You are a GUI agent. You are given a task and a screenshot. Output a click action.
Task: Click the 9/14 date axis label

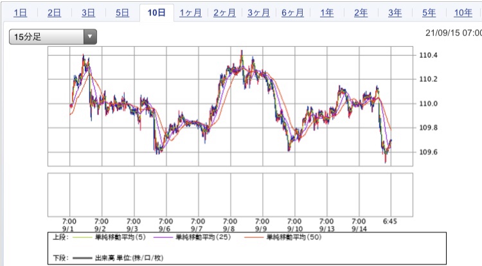click(x=359, y=229)
